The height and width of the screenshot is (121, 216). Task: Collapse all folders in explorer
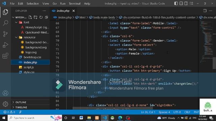tap(47, 17)
